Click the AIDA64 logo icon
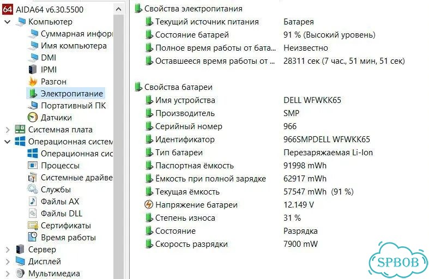 coord(8,9)
